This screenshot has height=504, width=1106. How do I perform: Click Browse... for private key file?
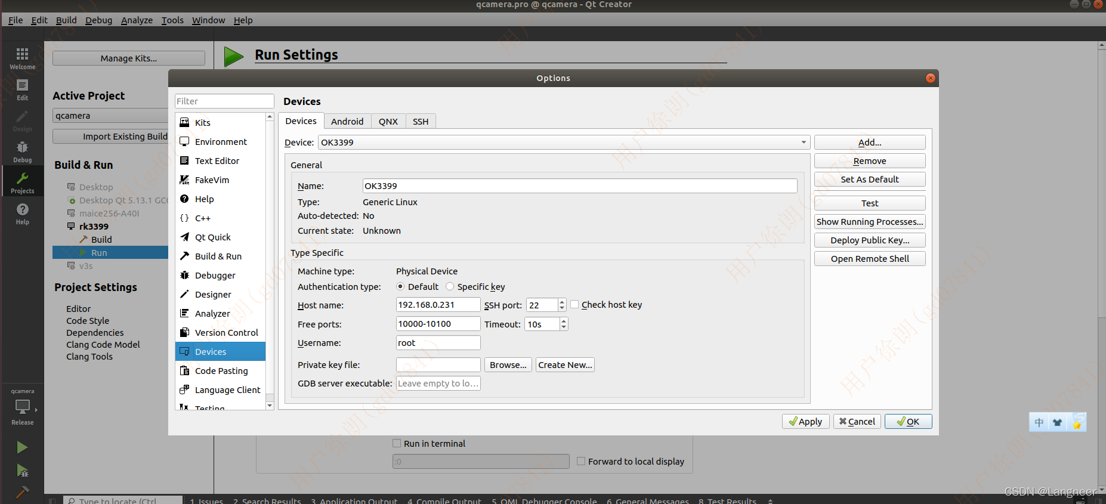click(x=508, y=365)
